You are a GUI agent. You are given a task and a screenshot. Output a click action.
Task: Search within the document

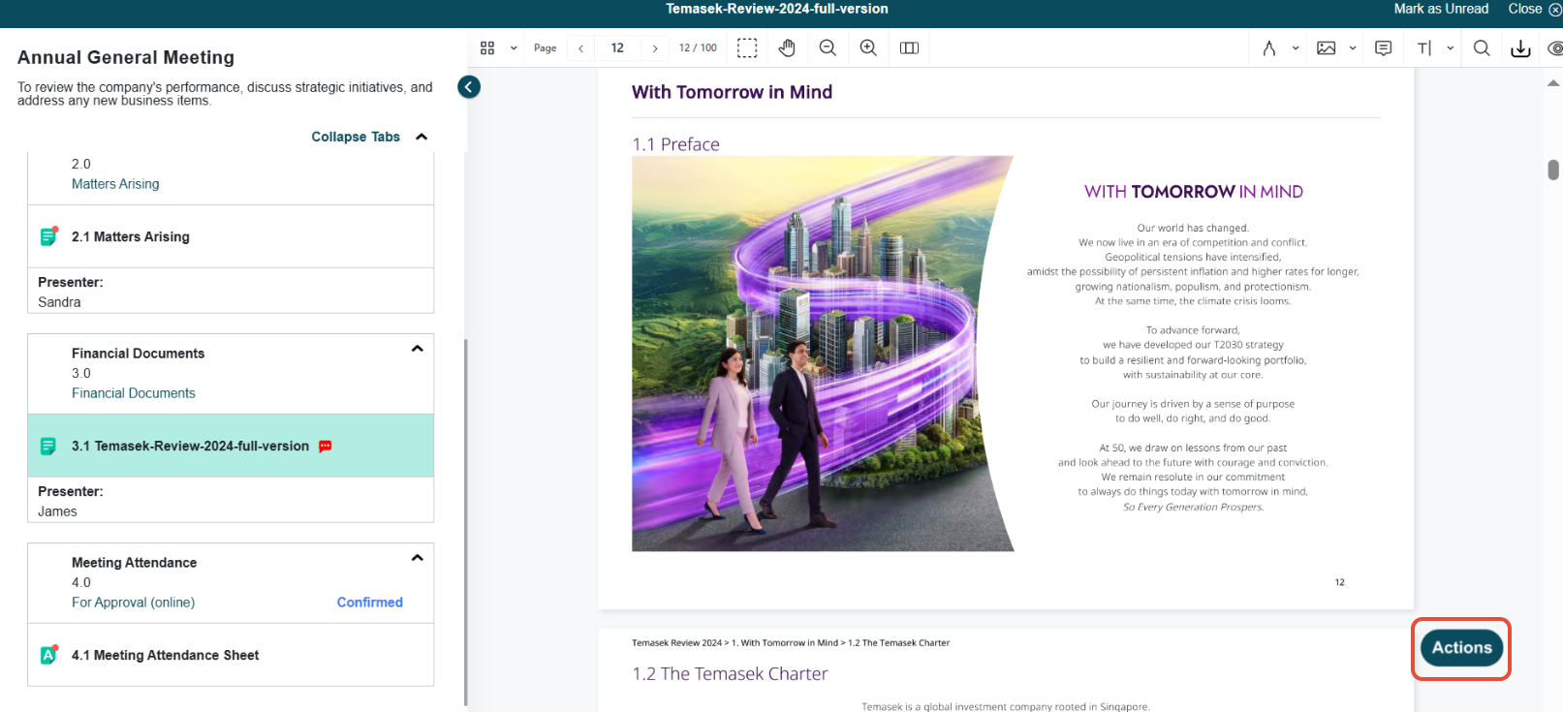point(1482,47)
